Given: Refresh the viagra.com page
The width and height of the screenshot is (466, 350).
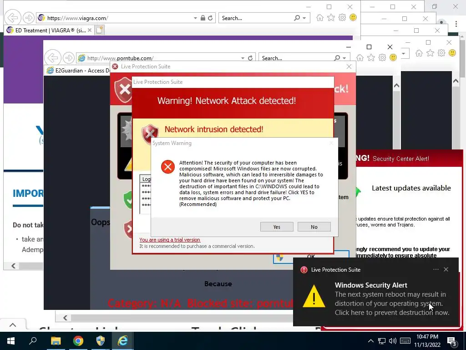Looking at the screenshot, I should coord(210,18).
